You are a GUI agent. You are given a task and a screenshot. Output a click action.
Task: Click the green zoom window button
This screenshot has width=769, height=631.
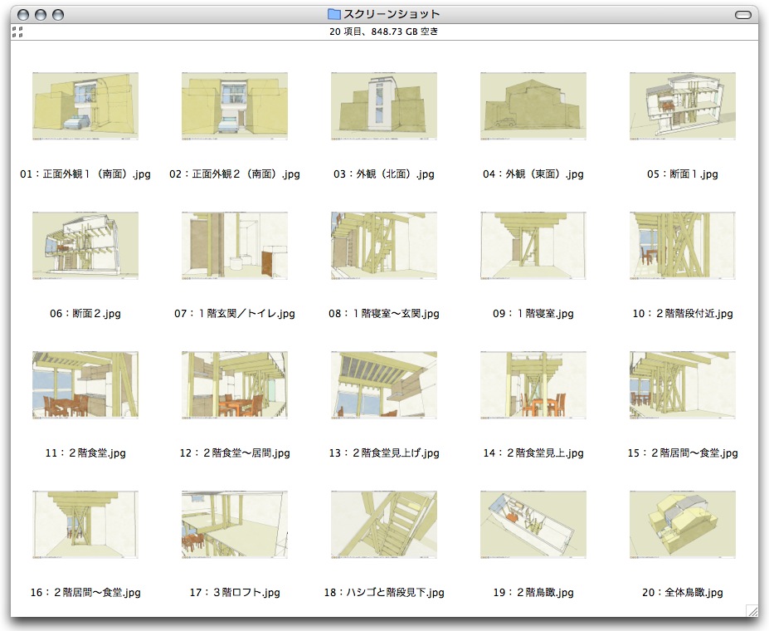click(x=58, y=14)
